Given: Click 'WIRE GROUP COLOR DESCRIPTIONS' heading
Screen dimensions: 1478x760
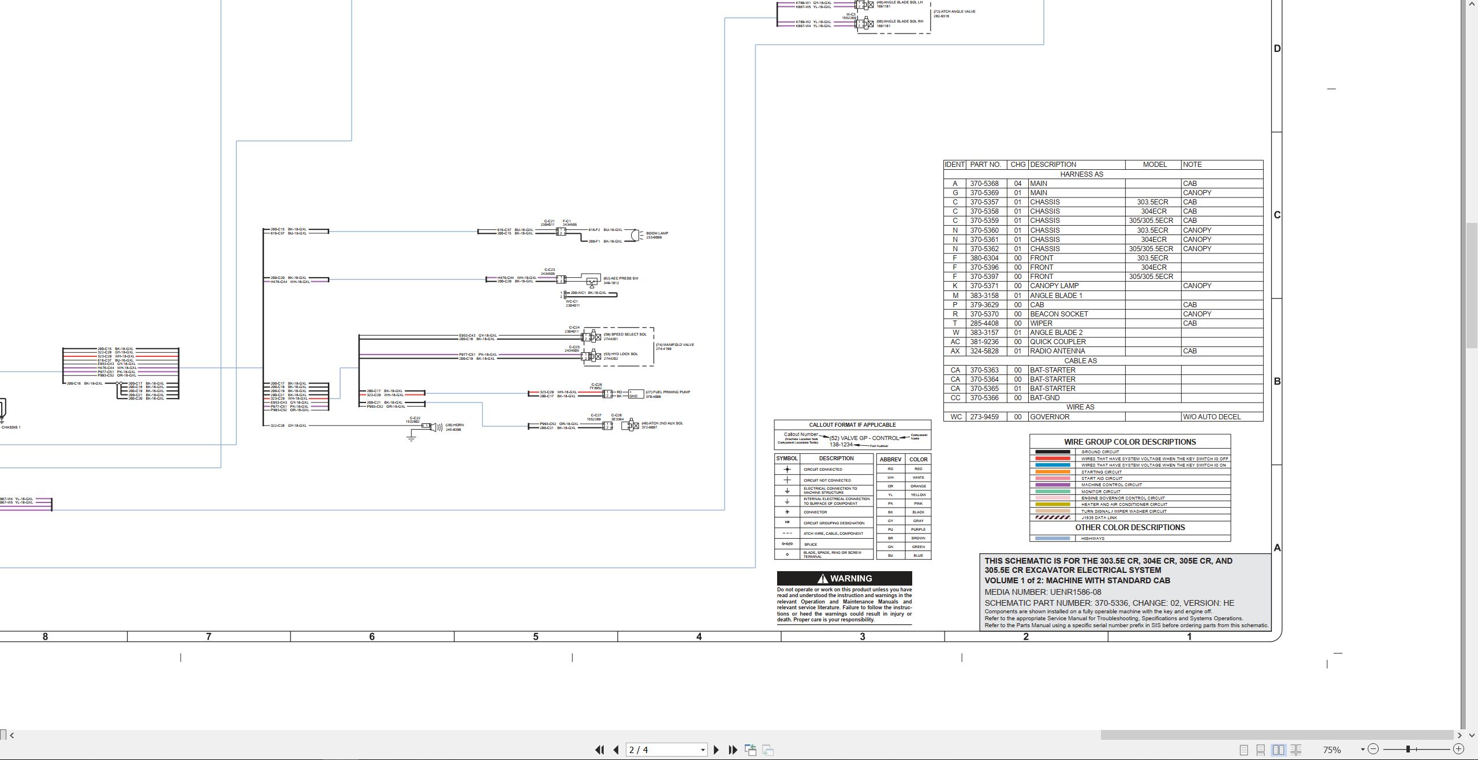Looking at the screenshot, I should coord(1130,442).
